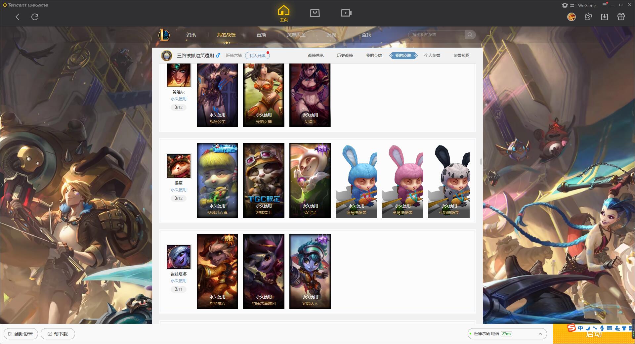Toggle Sogou moon half-width mode icon

coord(588,328)
